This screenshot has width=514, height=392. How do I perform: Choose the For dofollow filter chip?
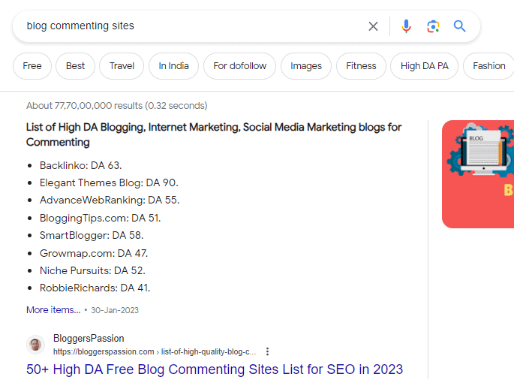(x=239, y=66)
